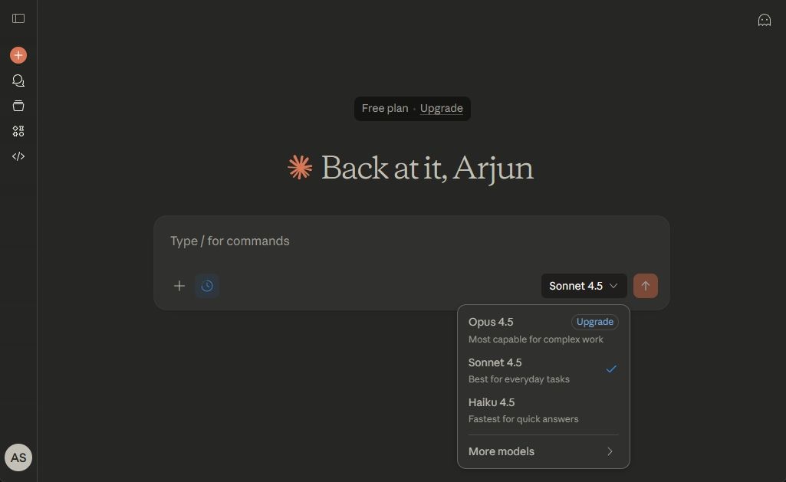Image resolution: width=786 pixels, height=482 pixels.
Task: Click the Upgrade pill beside Opus 4.5
Action: click(x=595, y=322)
